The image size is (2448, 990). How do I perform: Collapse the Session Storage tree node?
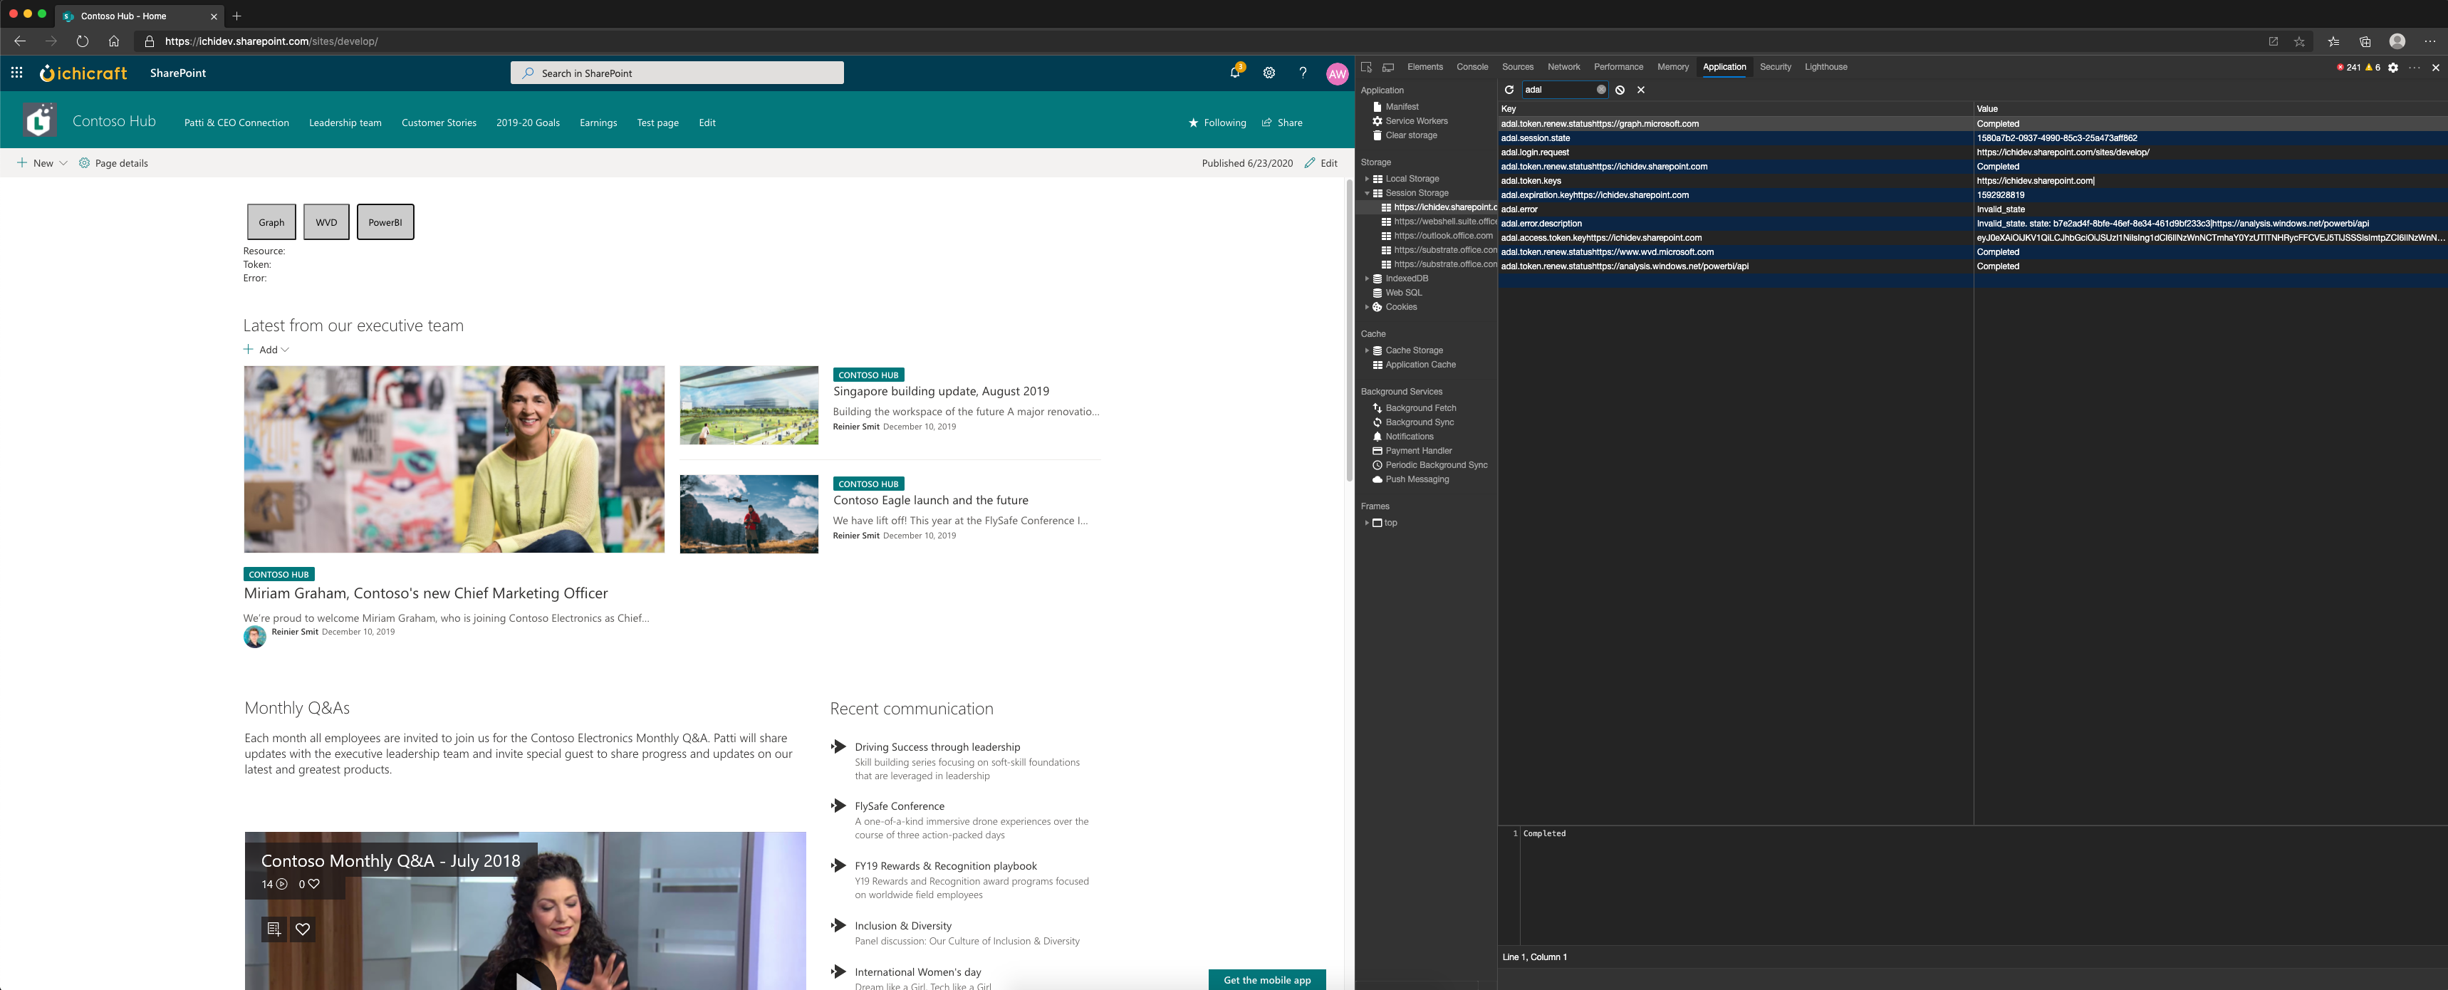tap(1367, 193)
